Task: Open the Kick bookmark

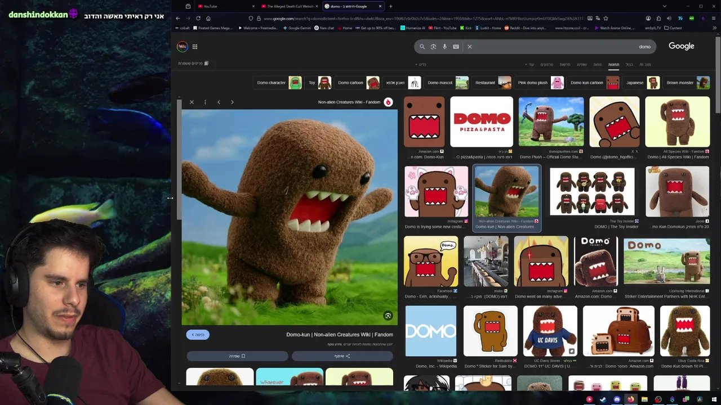Action: 465,28
